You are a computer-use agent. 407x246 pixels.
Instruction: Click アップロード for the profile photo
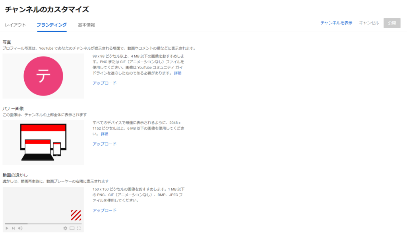pyautogui.click(x=105, y=83)
